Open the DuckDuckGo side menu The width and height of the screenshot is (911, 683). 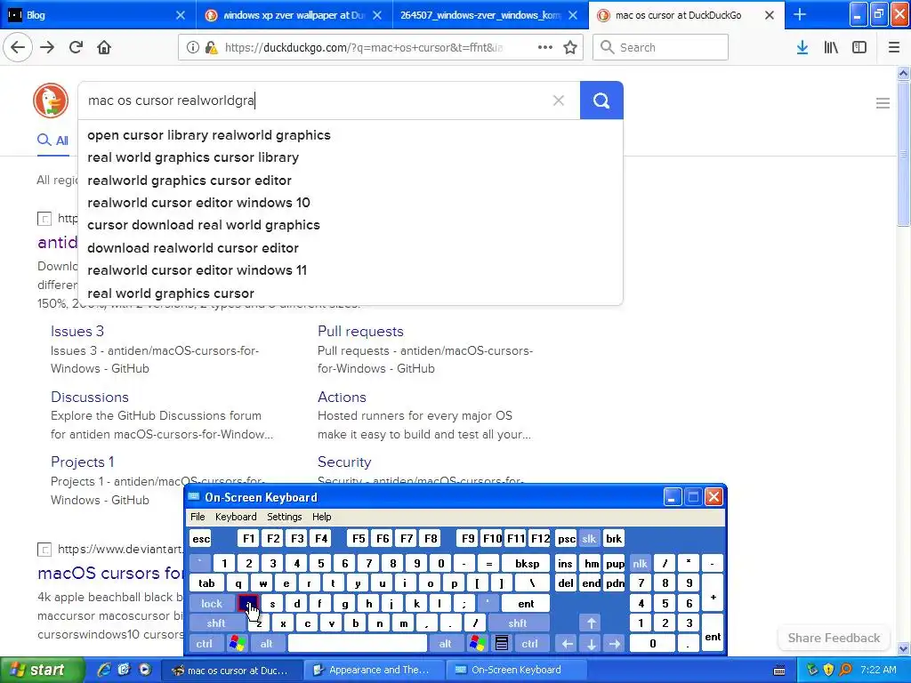[x=883, y=103]
